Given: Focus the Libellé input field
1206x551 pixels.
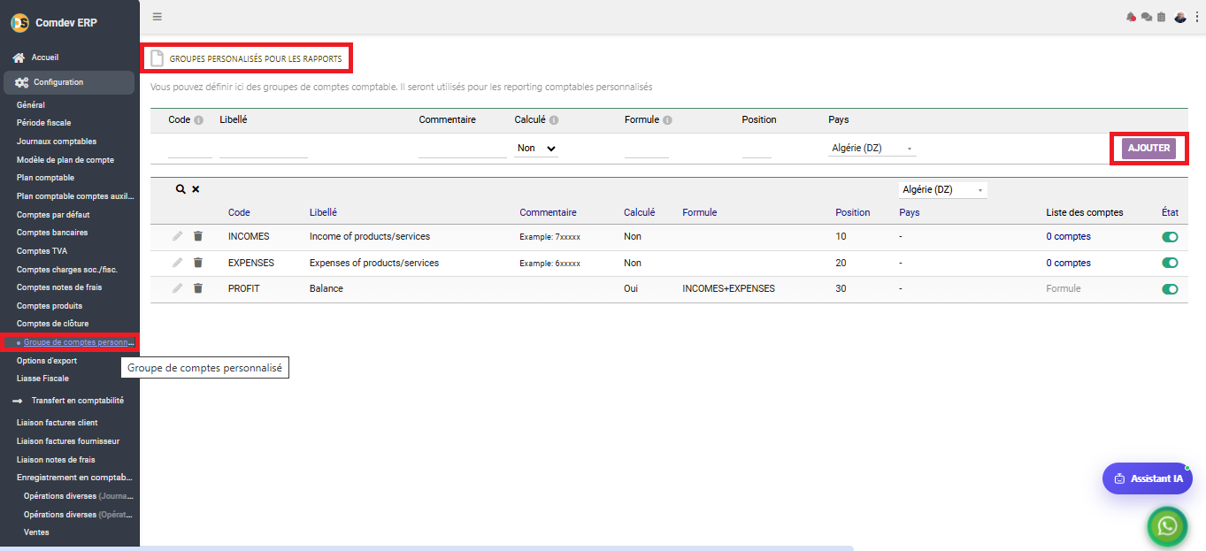Looking at the screenshot, I should pos(264,149).
